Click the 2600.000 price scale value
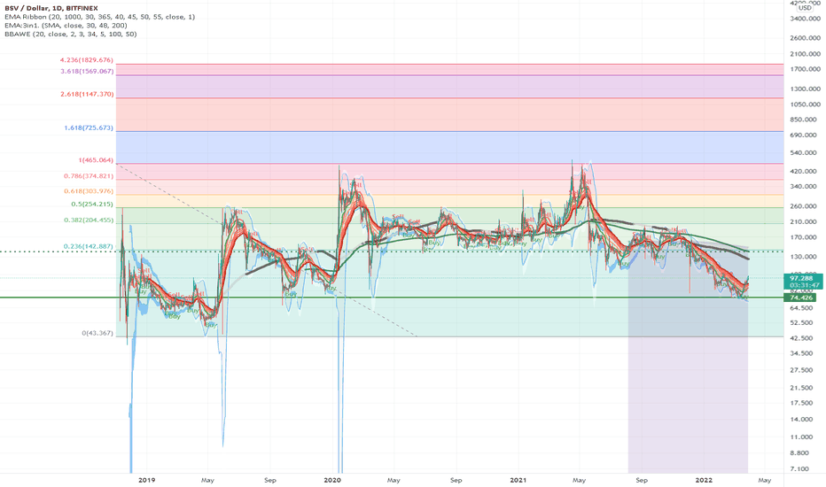This screenshot has height=487, width=826. coord(806,38)
